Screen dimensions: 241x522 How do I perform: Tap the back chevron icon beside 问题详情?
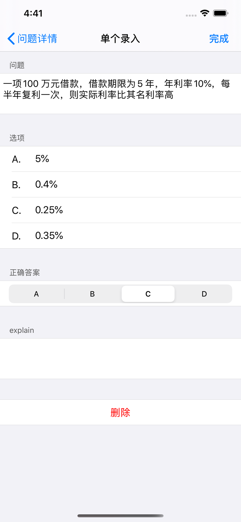[10, 39]
